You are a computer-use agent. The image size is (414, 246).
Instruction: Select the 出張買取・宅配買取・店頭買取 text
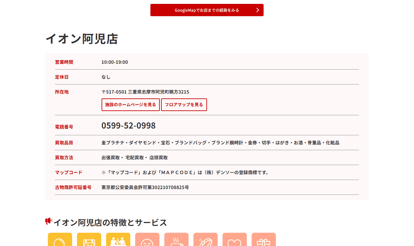pyautogui.click(x=135, y=158)
